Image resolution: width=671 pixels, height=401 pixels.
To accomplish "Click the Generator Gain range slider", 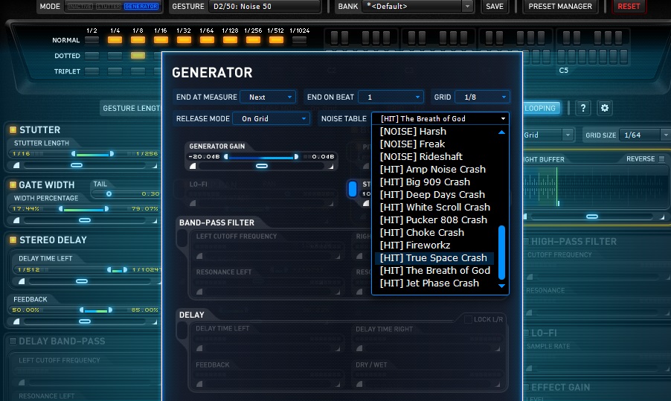I will 261,157.
